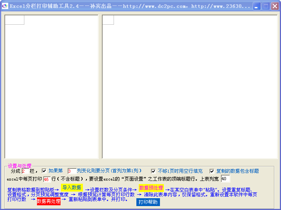
Task: Toggle 如果第 column change page-break checkbox
Action: pos(44,171)
